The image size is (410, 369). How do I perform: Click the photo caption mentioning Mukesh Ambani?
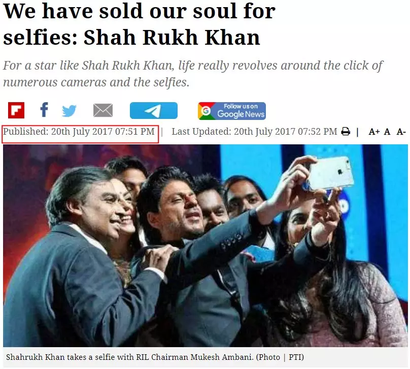[x=155, y=357]
